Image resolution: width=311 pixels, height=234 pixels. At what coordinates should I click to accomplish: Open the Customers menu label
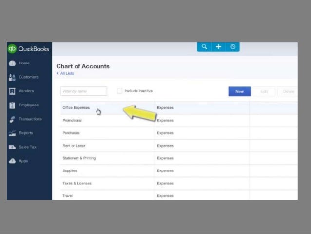coord(28,77)
